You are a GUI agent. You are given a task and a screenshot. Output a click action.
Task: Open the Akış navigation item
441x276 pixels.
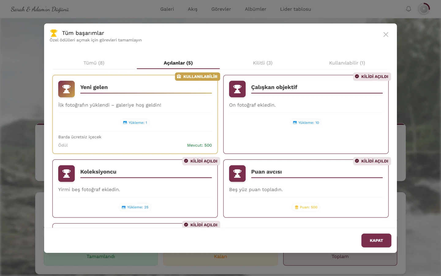tap(193, 9)
